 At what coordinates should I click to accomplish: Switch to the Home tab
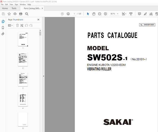pos(5,8)
